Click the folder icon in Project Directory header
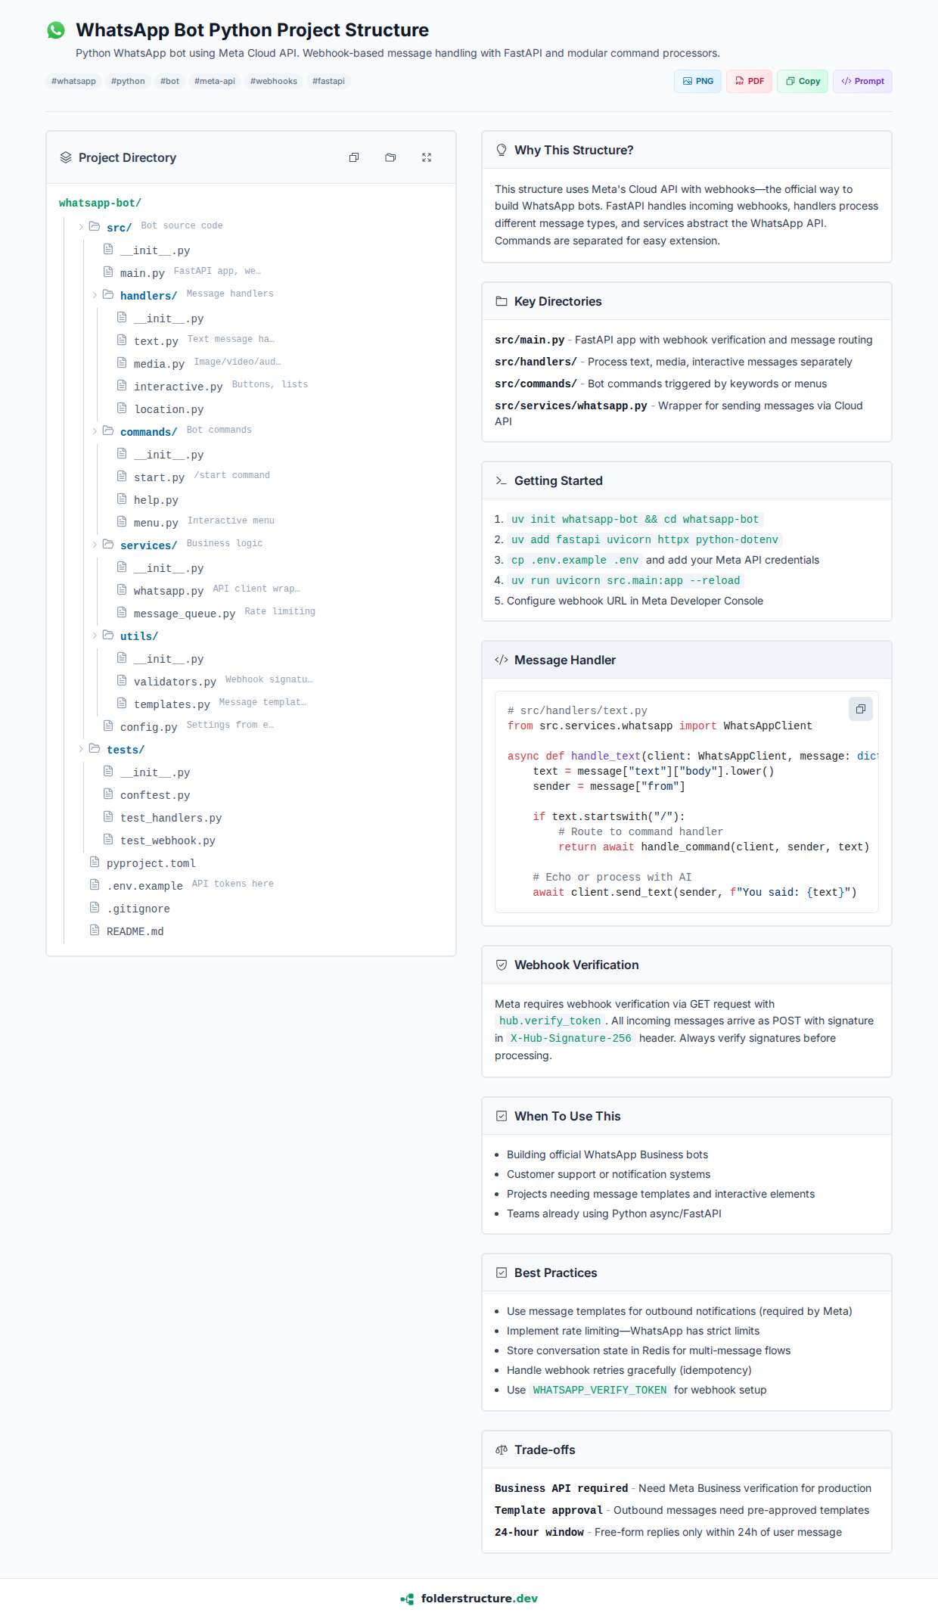The height and width of the screenshot is (1619, 938). 390,157
